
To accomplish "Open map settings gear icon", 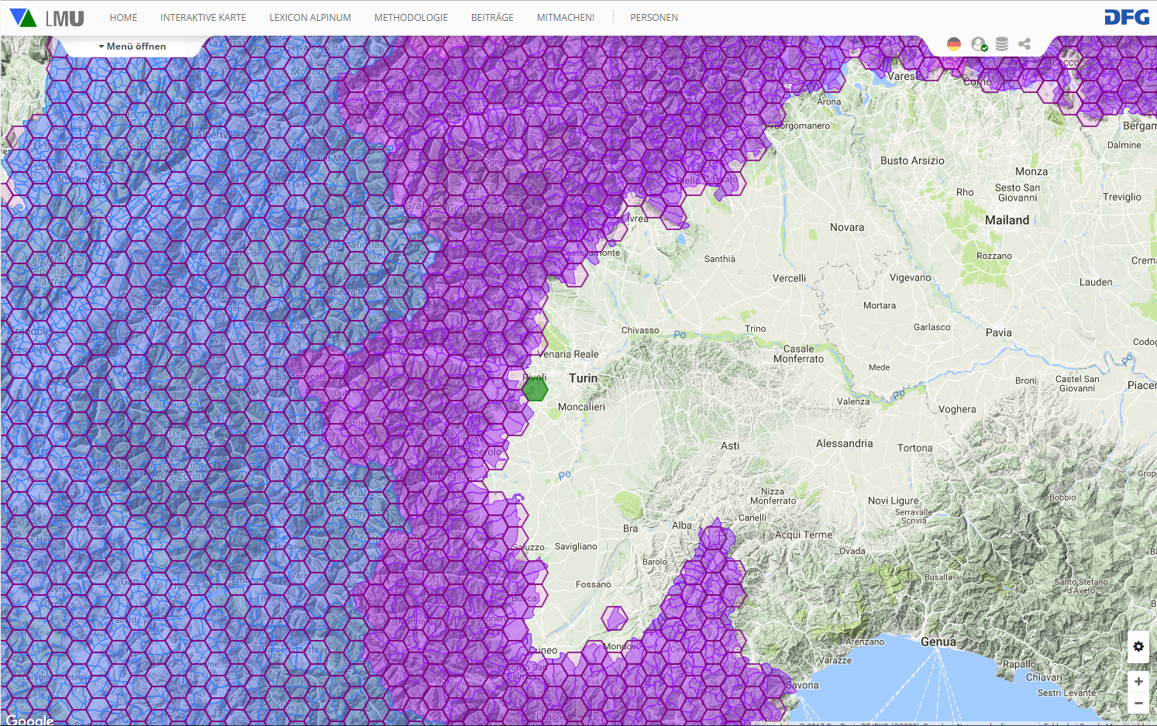I will pyautogui.click(x=1138, y=646).
